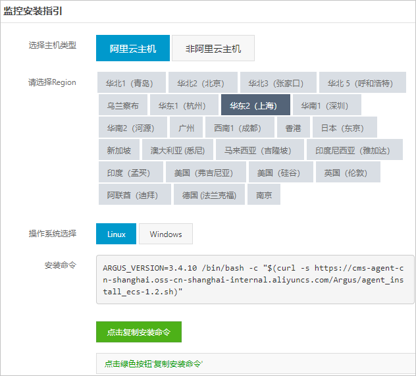Select Linux operating system

pos(116,234)
